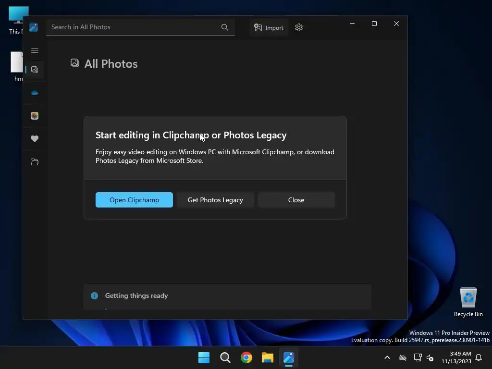Click Open Clipchamp button

[x=134, y=200]
